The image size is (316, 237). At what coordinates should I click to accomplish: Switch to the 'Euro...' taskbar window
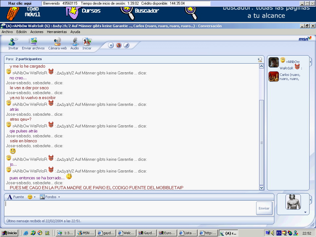pyautogui.click(x=167, y=233)
